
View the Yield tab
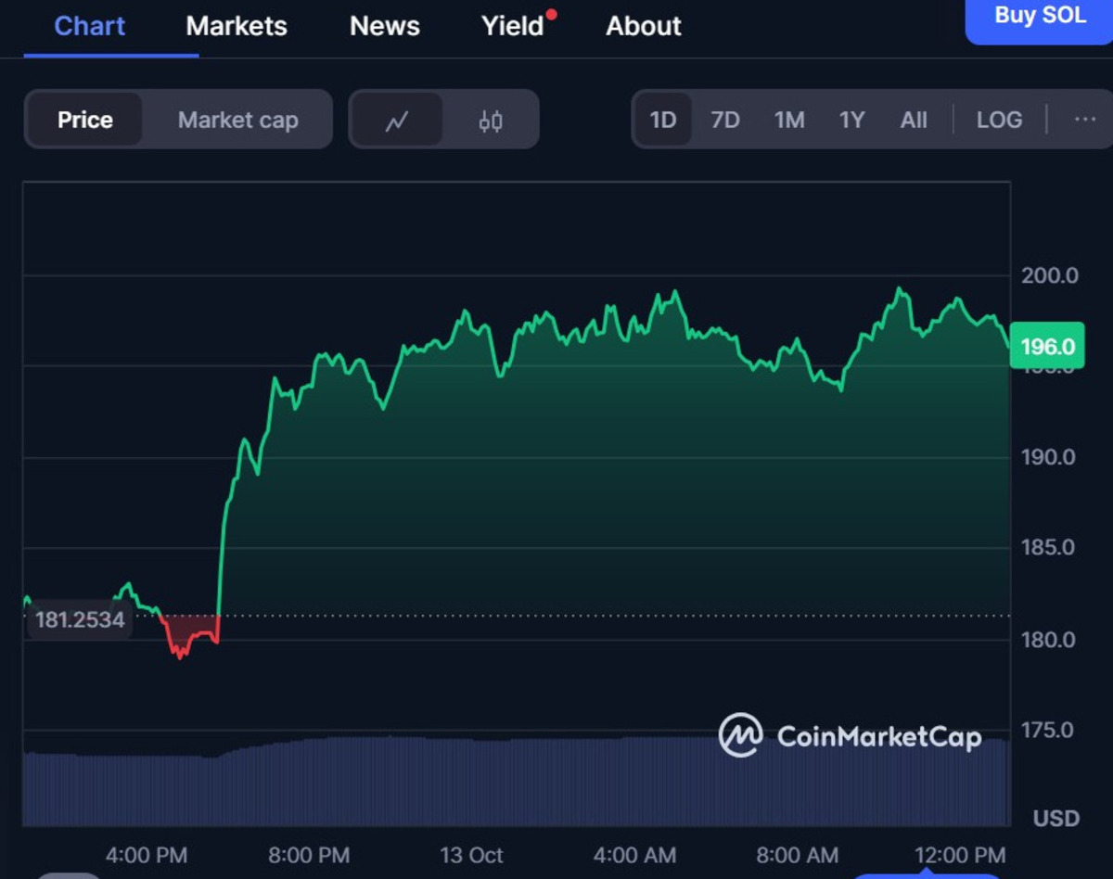click(512, 26)
